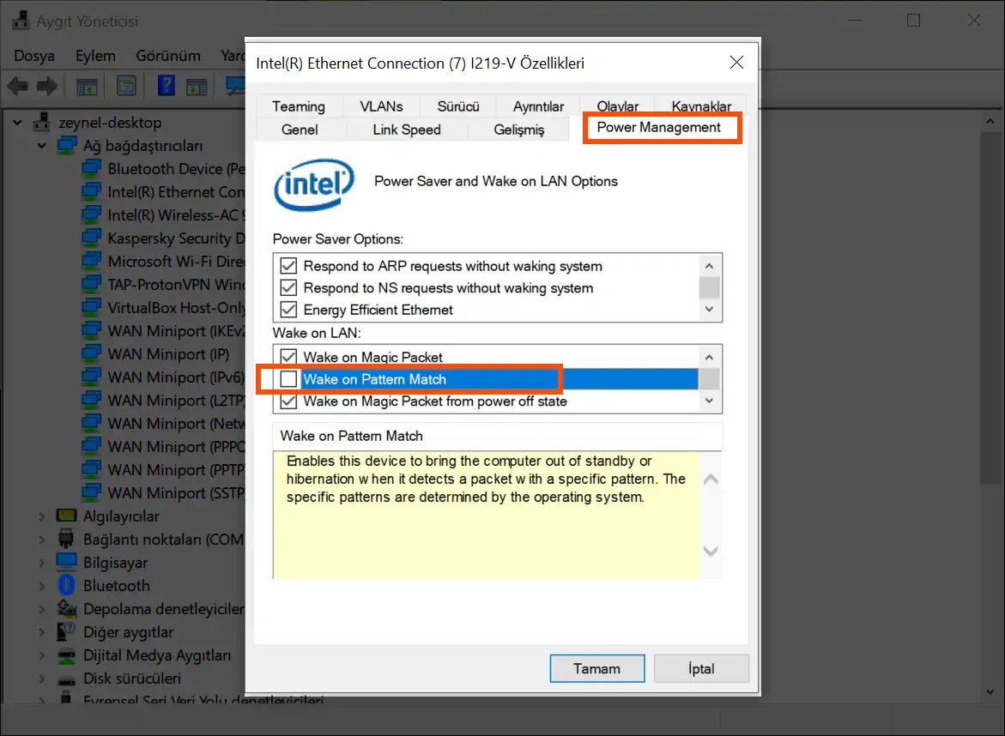
Task: Switch to the Link Speed tab
Action: [x=406, y=130]
